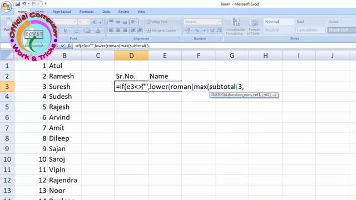Open the round Office button menu
The height and width of the screenshot is (200, 356).
pyautogui.click(x=6, y=7)
